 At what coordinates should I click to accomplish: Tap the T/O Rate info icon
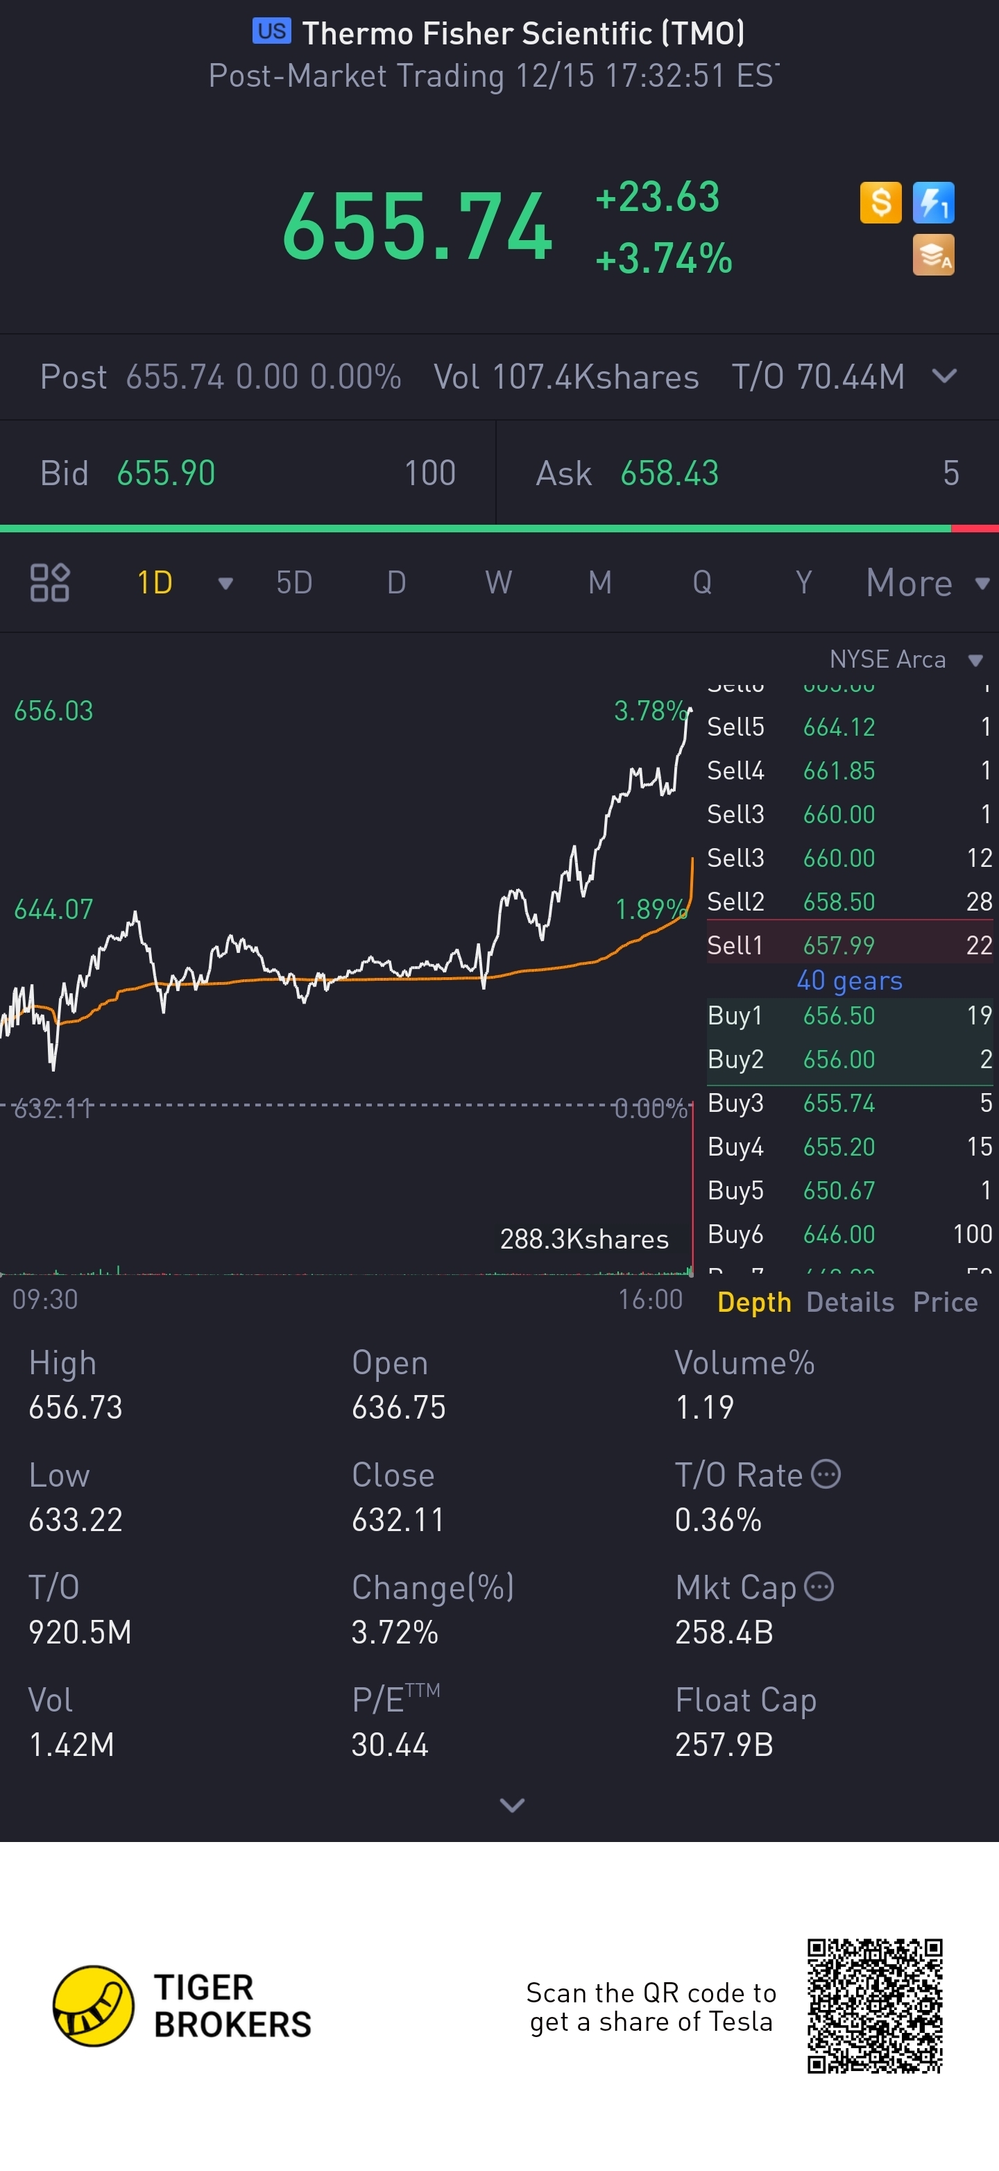[826, 1474]
